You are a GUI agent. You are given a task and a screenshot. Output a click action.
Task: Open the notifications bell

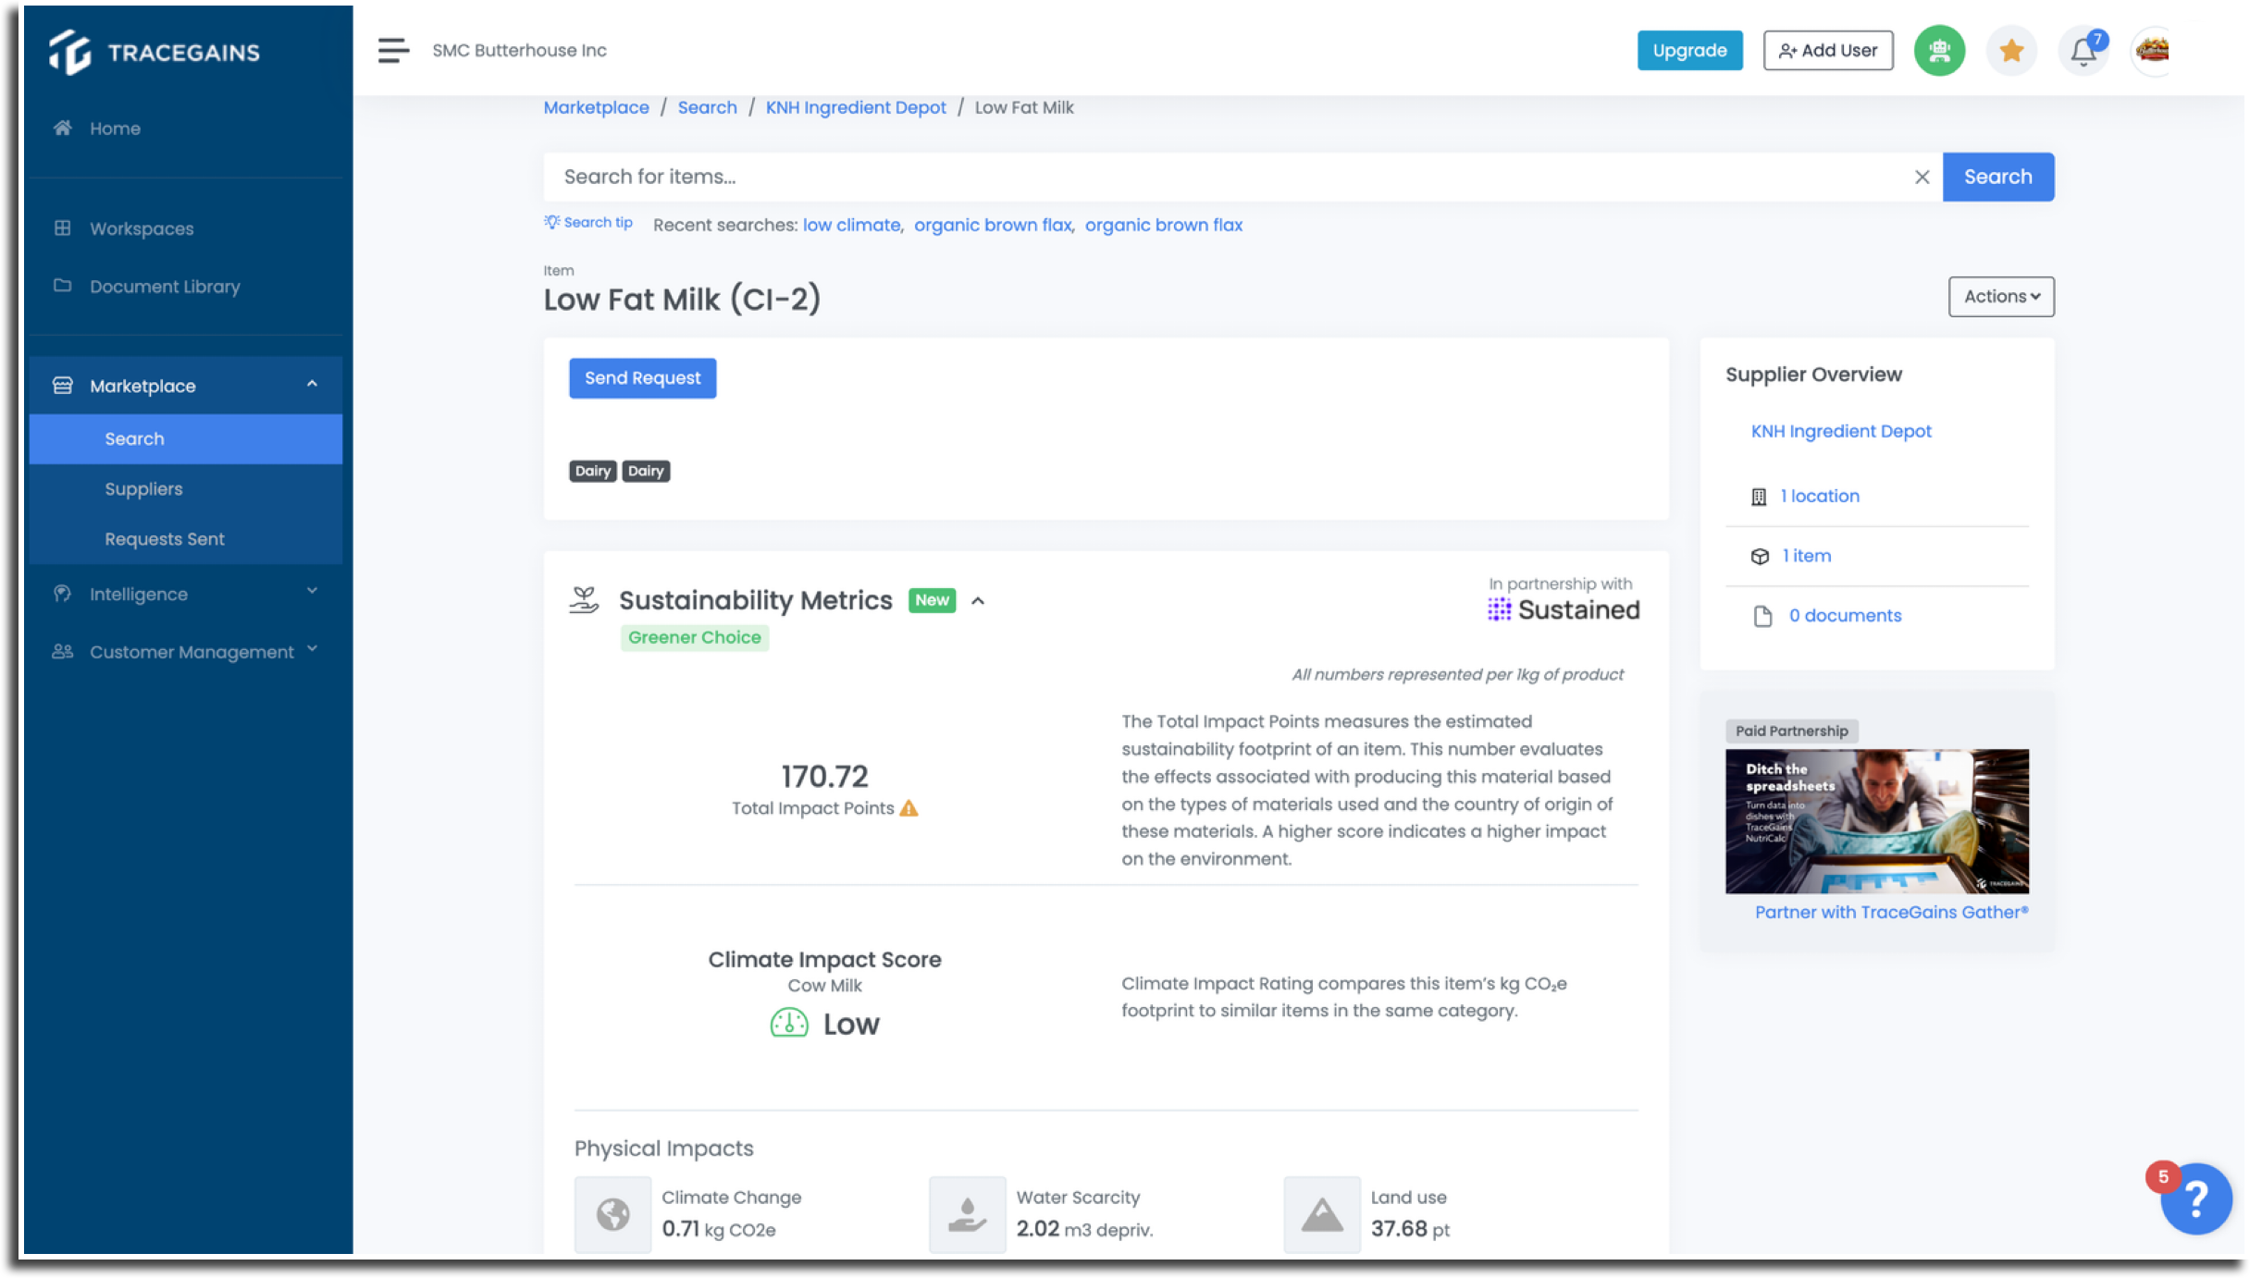(2083, 50)
